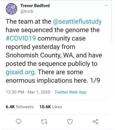
Task: Click the words 'enormous implications here'
Action: [x=47, y=80]
